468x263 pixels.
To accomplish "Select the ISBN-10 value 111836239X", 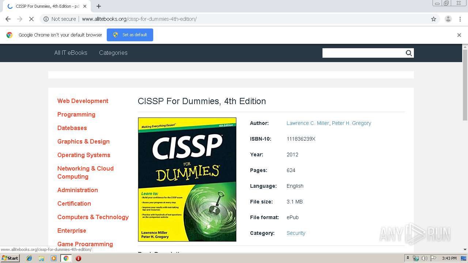I will click(301, 139).
